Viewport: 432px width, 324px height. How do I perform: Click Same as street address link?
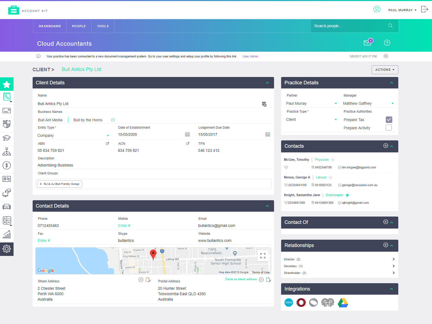[241, 279]
